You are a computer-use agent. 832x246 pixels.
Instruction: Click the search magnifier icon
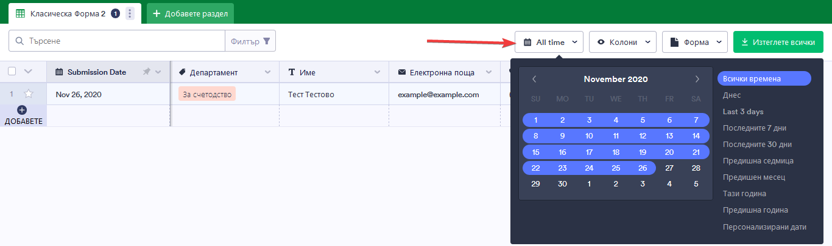[20, 41]
